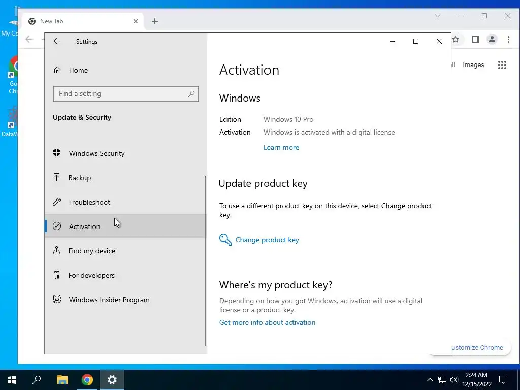Open Get more info about activation
Image resolution: width=520 pixels, height=390 pixels.
pos(267,322)
